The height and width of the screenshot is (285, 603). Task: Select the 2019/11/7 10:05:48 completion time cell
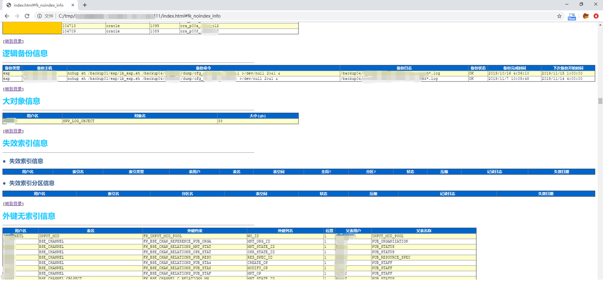(514, 79)
